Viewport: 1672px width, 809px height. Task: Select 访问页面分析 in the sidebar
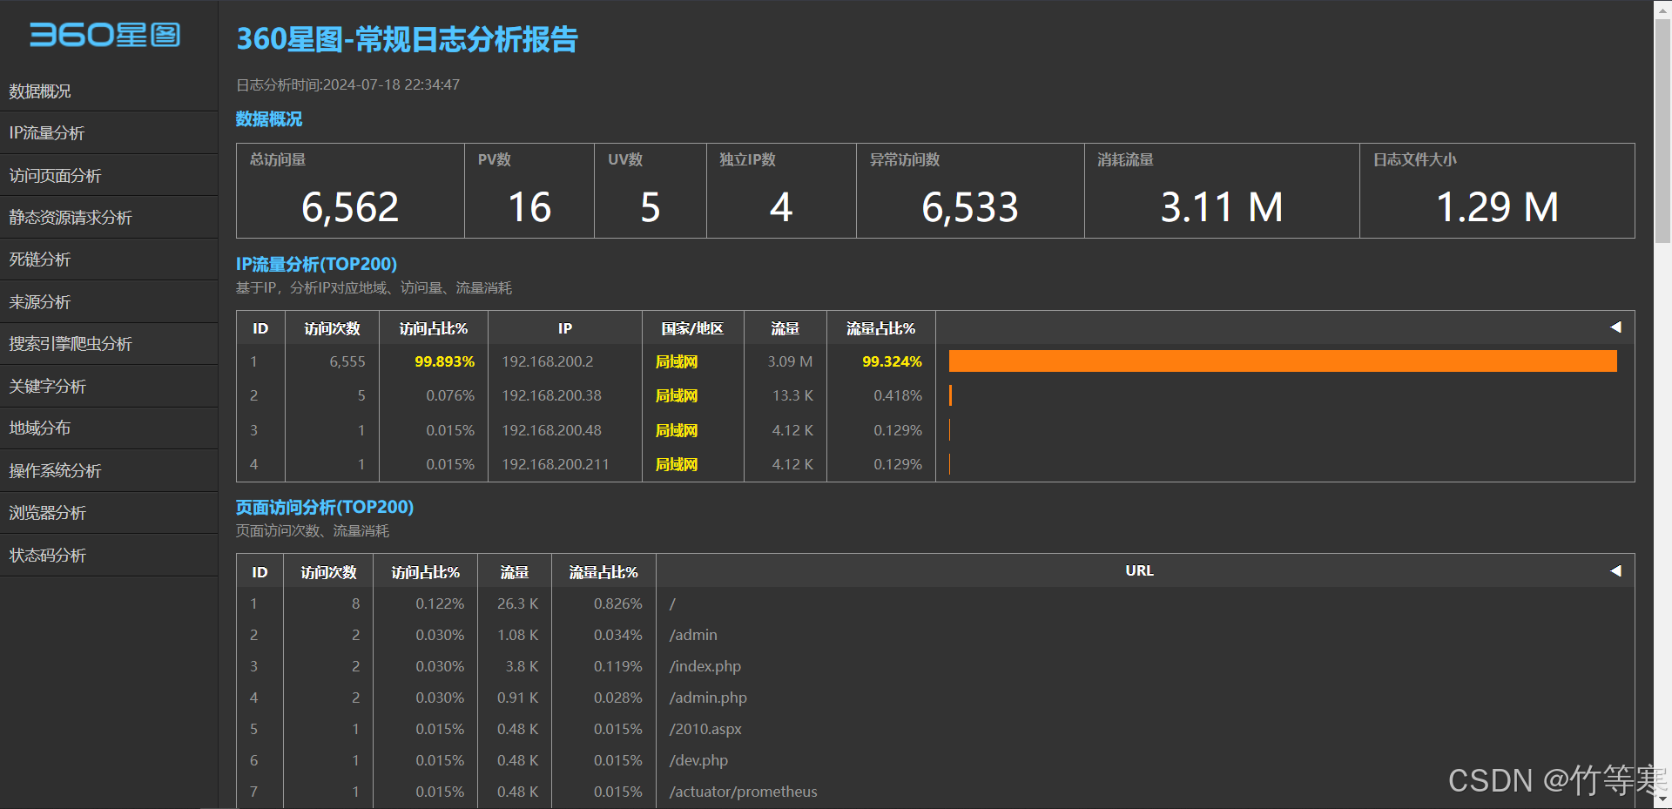point(109,175)
